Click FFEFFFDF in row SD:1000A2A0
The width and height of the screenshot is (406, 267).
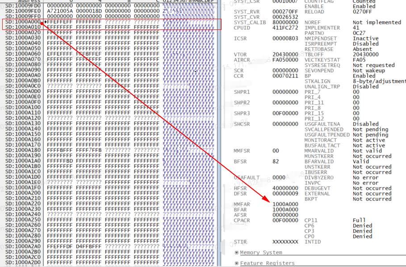pos(60,246)
